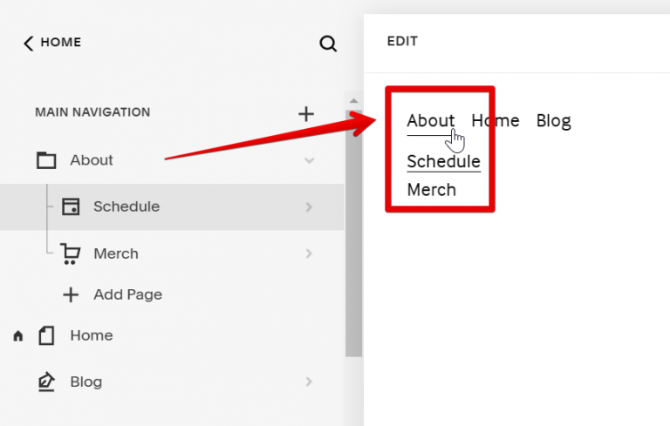Click the search magnifier icon

[x=328, y=44]
